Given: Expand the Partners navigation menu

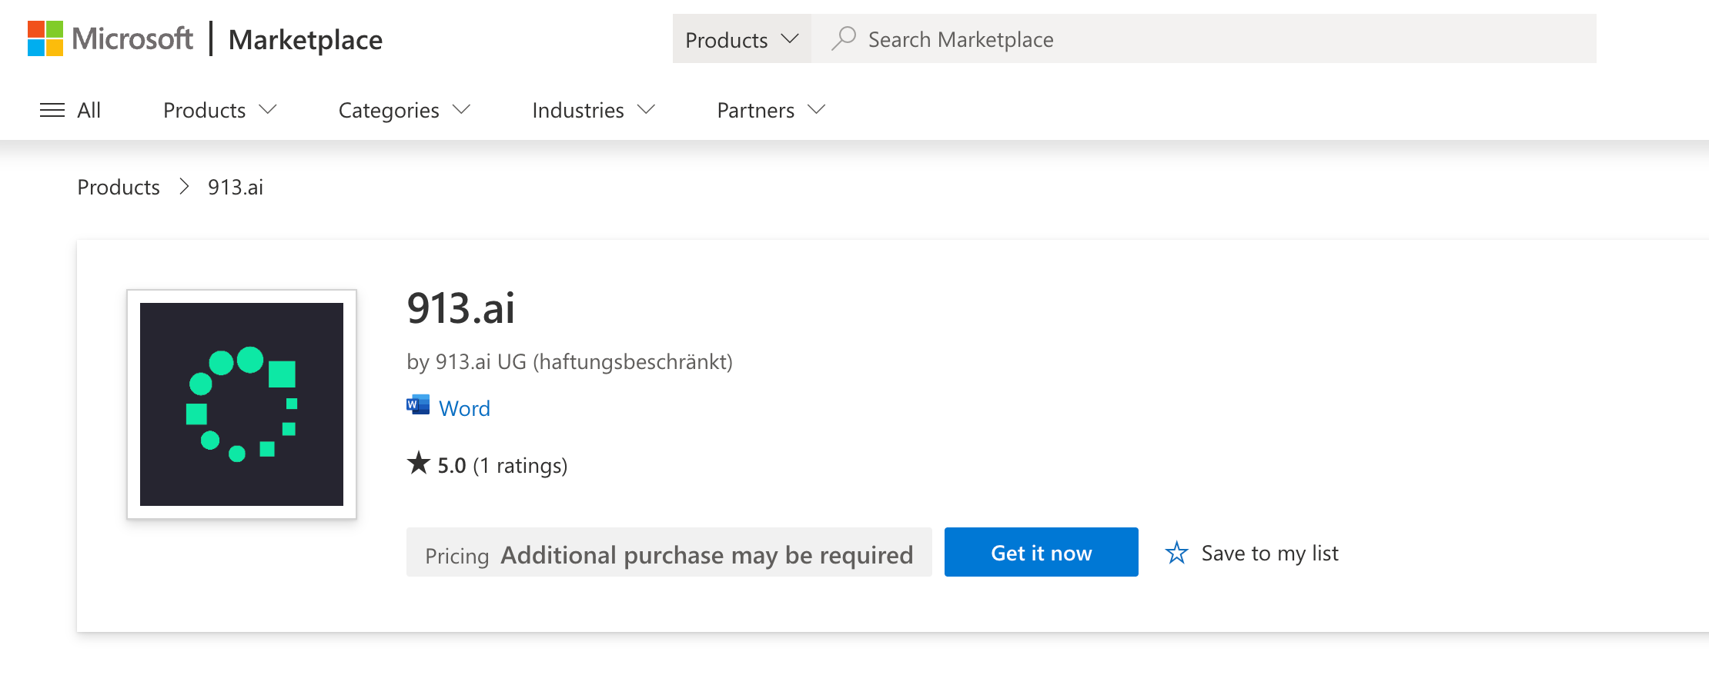Looking at the screenshot, I should click(771, 110).
